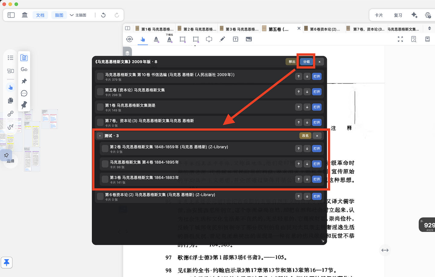Click the page width double-arrow button
This screenshot has height=277, width=435.
[385, 250]
